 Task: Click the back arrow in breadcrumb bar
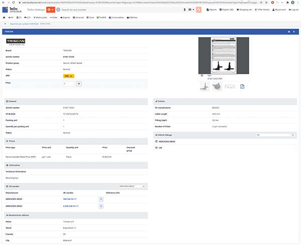point(5,24)
